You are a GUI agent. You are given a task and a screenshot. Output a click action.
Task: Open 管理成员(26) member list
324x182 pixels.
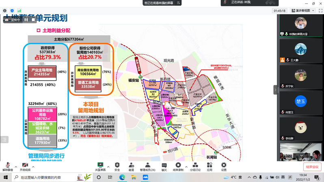point(147,165)
